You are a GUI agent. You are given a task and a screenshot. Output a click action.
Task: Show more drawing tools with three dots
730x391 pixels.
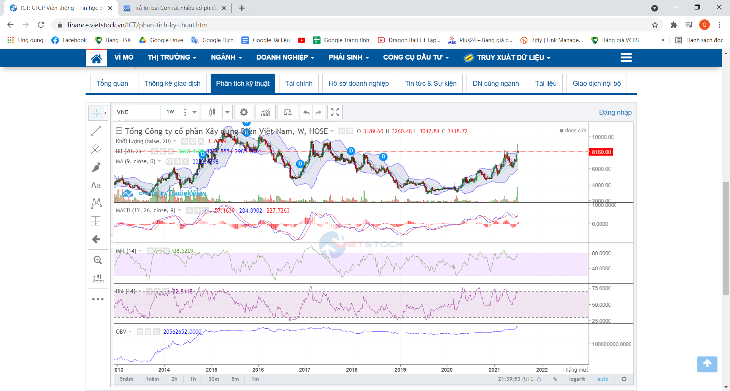point(98,299)
